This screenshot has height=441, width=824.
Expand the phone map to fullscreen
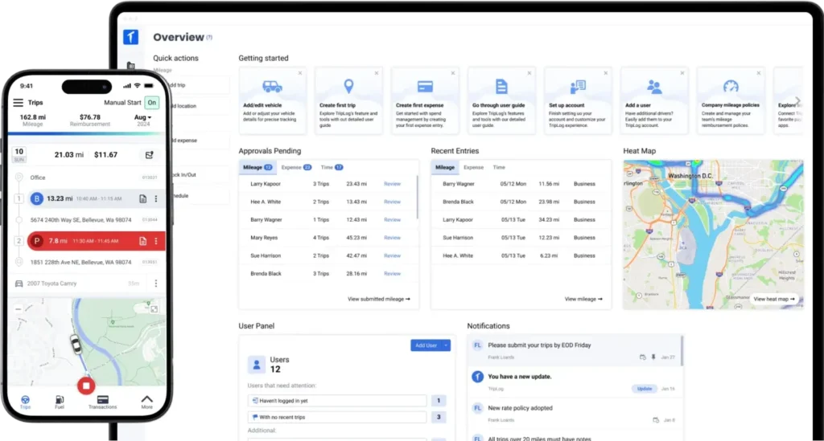click(x=154, y=309)
